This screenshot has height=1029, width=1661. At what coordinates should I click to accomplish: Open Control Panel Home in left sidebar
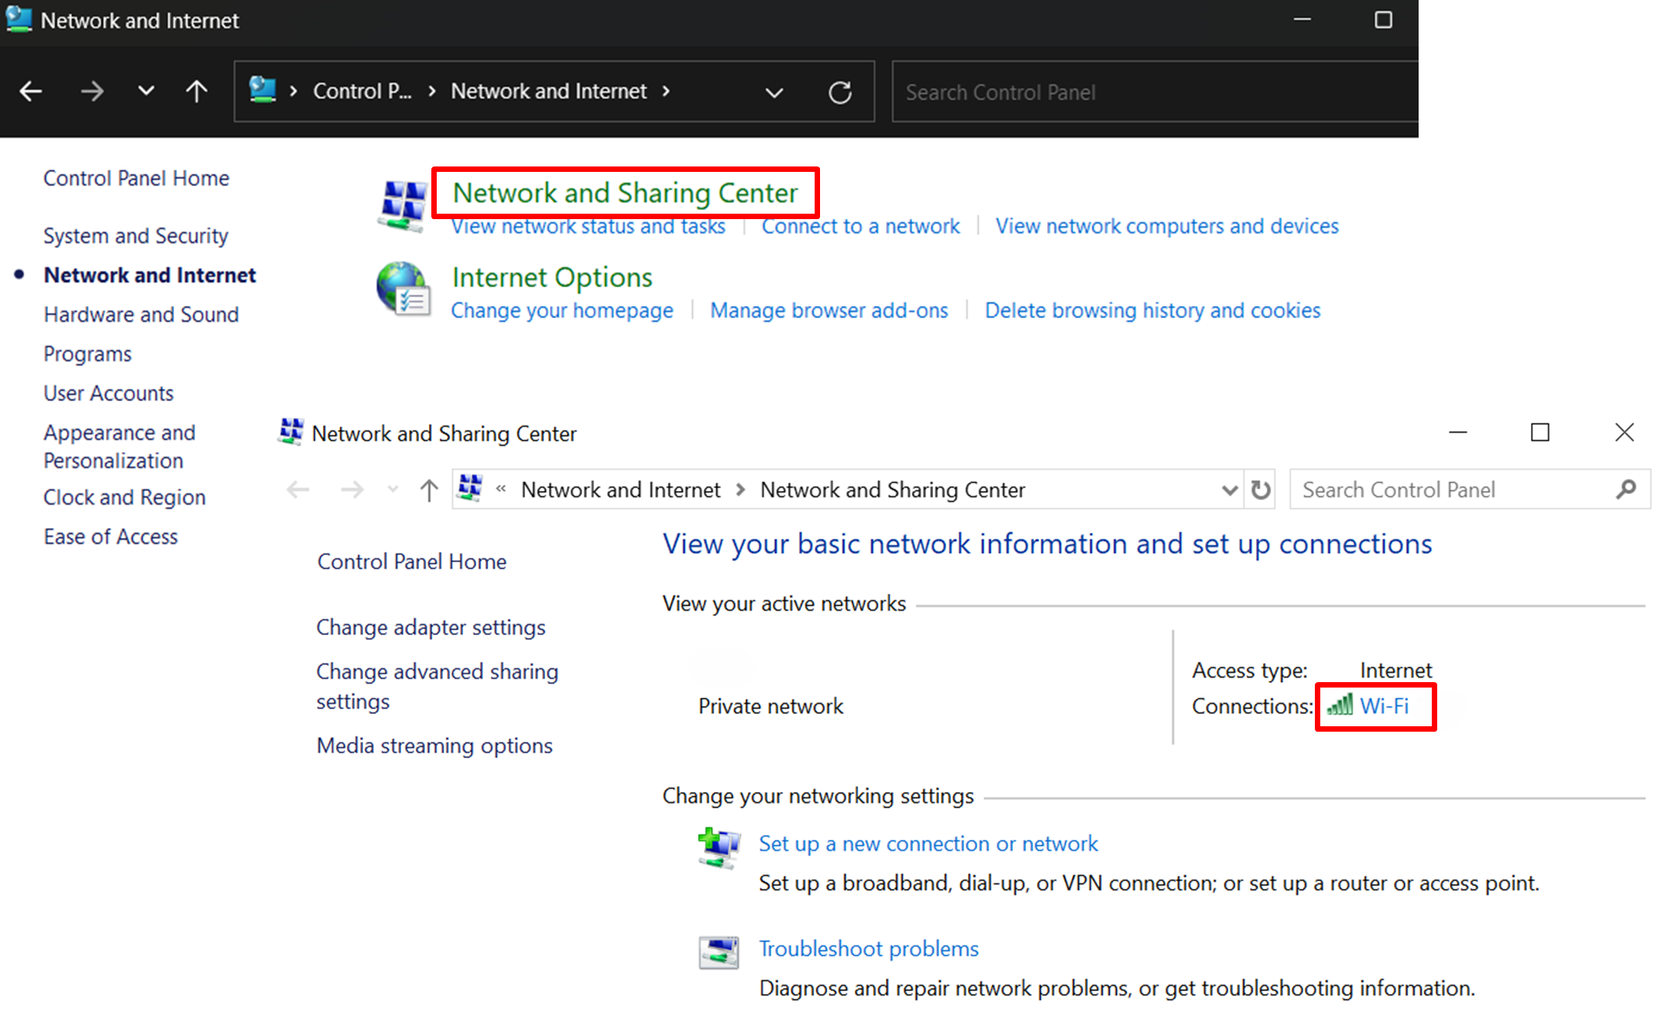pos(136,178)
